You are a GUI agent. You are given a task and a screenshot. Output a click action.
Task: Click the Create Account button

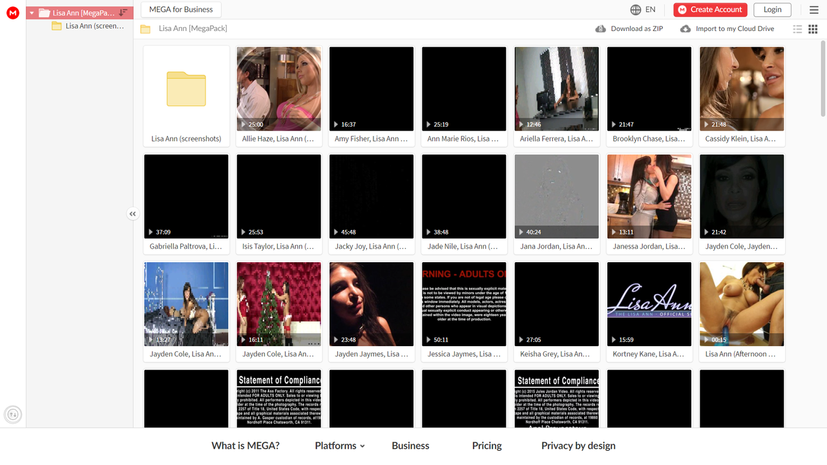(710, 10)
